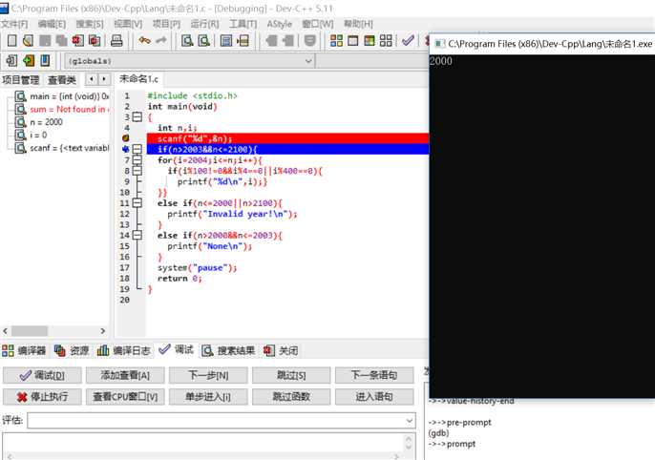The image size is (655, 460).
Task: Click the 跳过[S] button
Action: coord(291,375)
